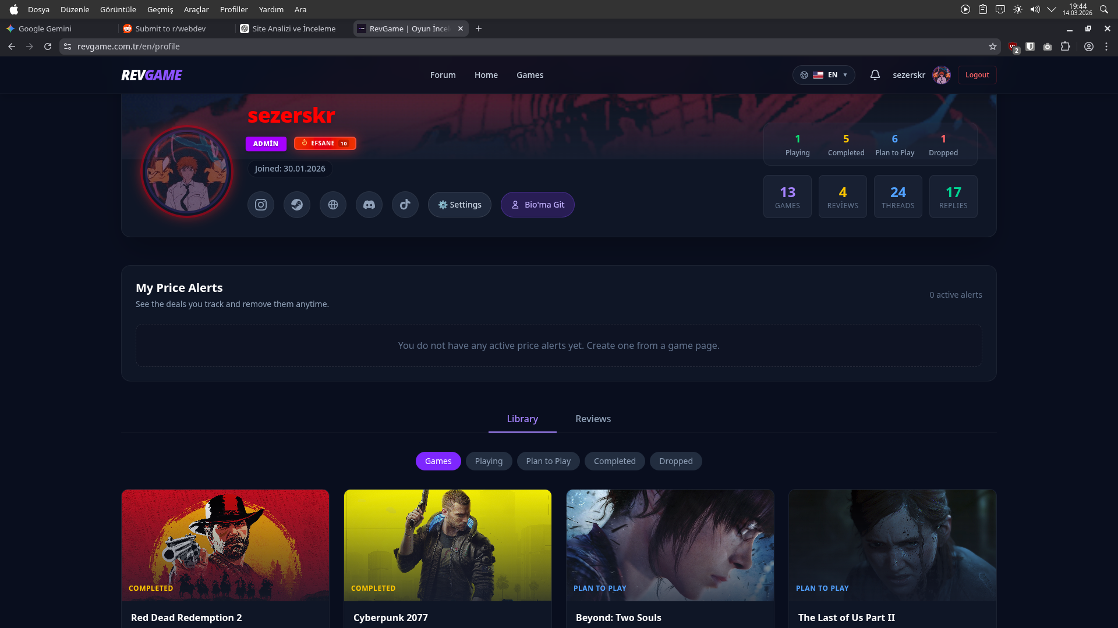The width and height of the screenshot is (1118, 628).
Task: Toggle the Playing library filter
Action: pyautogui.click(x=489, y=461)
